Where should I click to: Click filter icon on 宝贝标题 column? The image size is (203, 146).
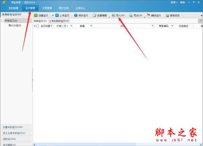51,26
